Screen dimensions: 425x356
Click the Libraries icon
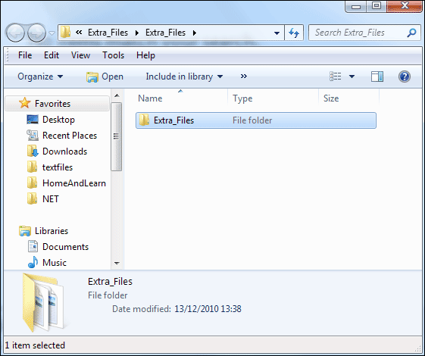(25, 231)
